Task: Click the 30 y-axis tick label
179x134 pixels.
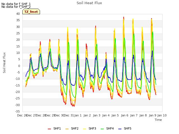Action: tap(18, 27)
